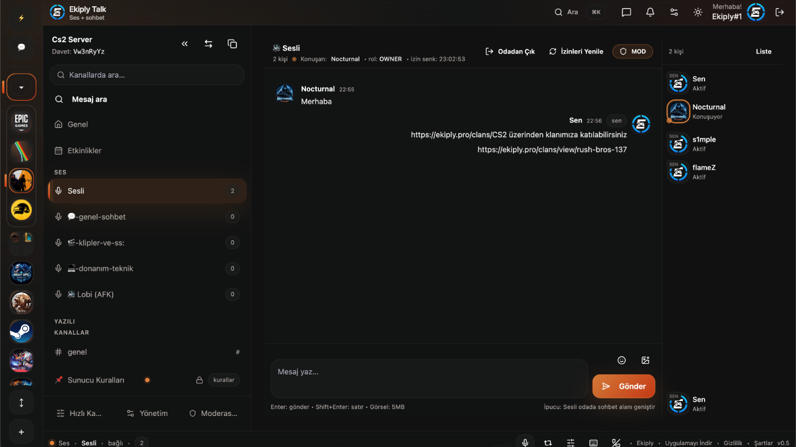Select the Sesli voice channel
Screen dimensions: 796x447
click(x=147, y=191)
